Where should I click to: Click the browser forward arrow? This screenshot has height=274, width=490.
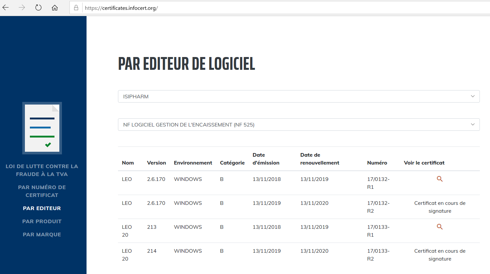click(22, 8)
